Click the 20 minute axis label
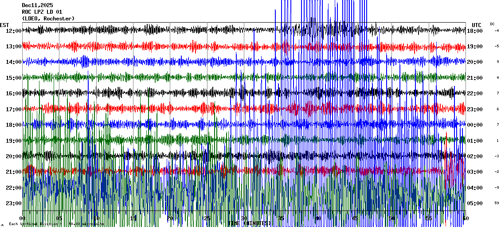Screen dimensions: 501x230 [170, 218]
